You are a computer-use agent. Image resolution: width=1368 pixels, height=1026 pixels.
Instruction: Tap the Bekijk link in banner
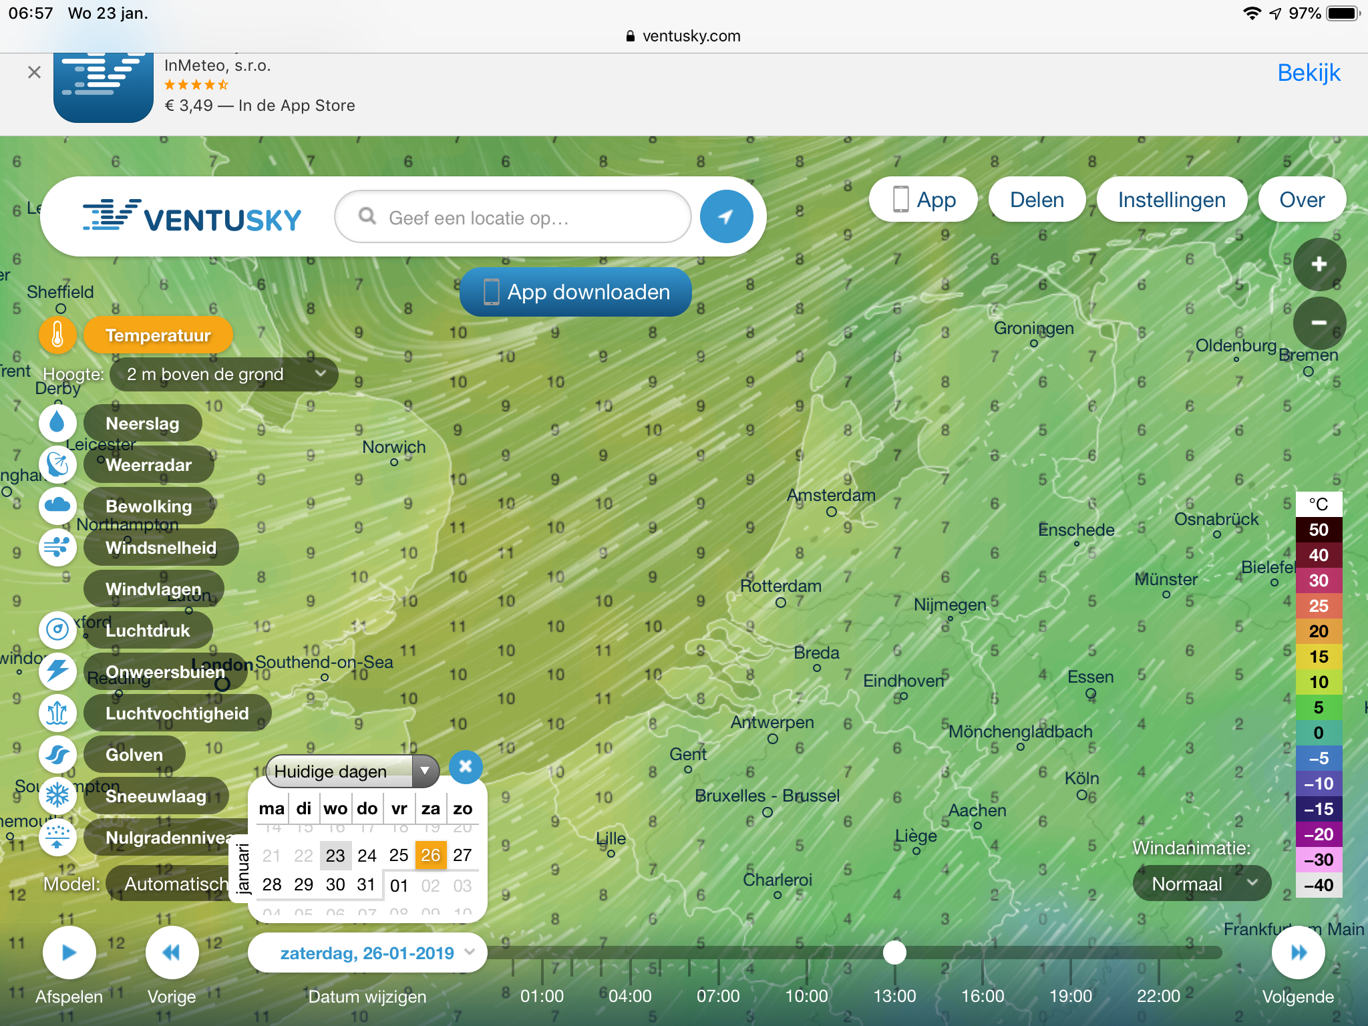click(x=1309, y=72)
